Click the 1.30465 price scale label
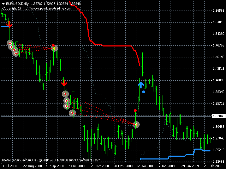This screenshot has width=226, height=169. click(x=219, y=127)
